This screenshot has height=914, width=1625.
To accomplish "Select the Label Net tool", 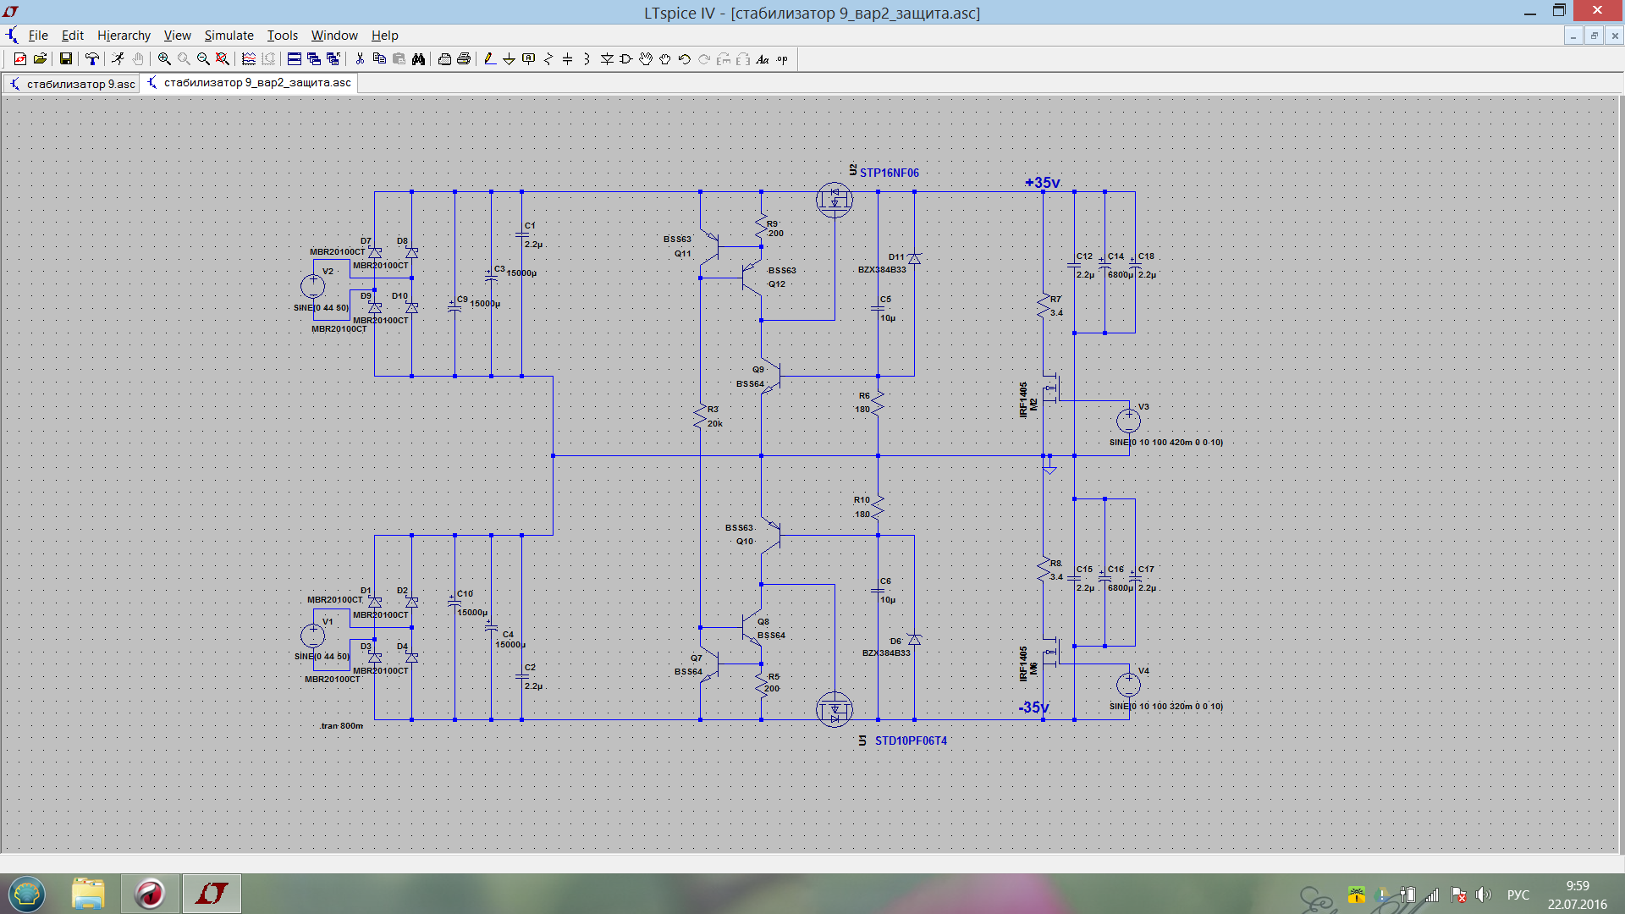I will [529, 59].
